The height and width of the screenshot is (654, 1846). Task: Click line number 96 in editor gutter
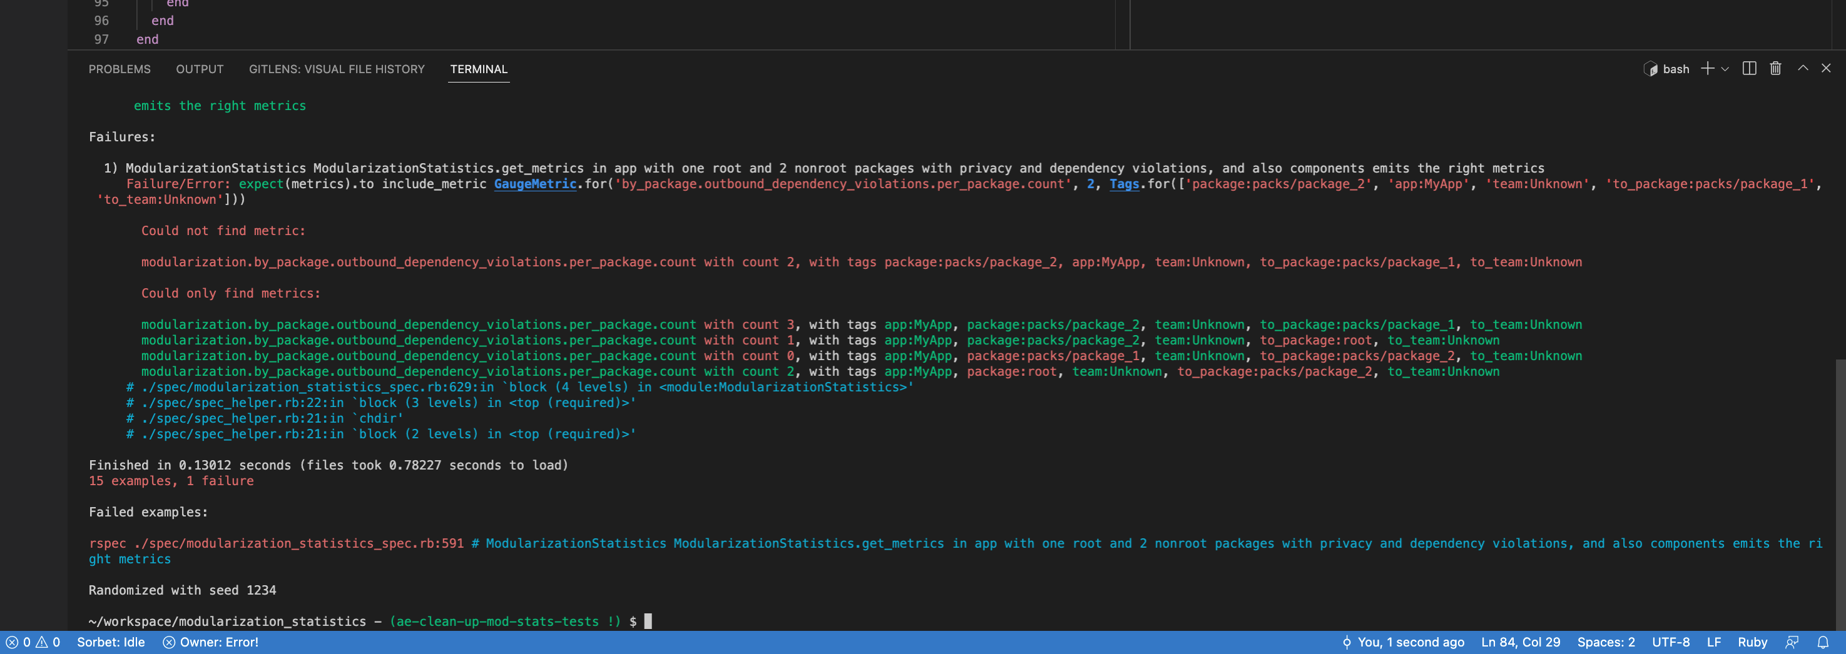pos(101,21)
